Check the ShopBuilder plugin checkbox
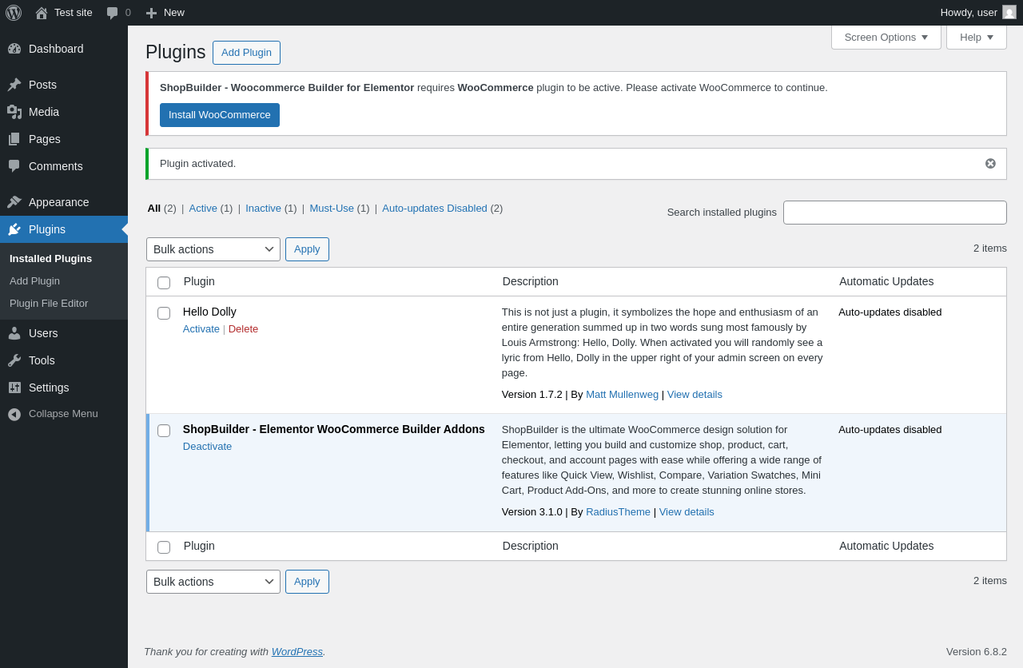Viewport: 1023px width, 668px height. [164, 431]
